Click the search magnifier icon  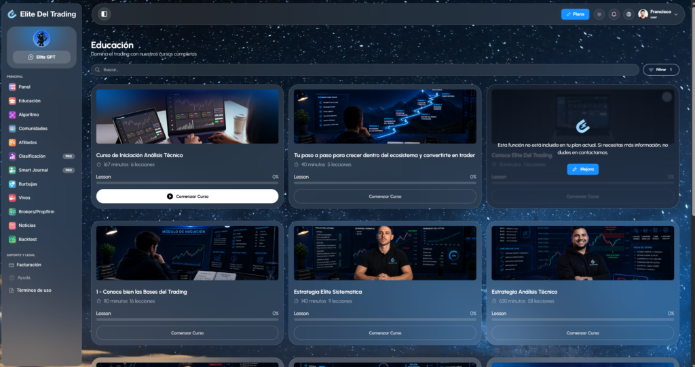98,70
